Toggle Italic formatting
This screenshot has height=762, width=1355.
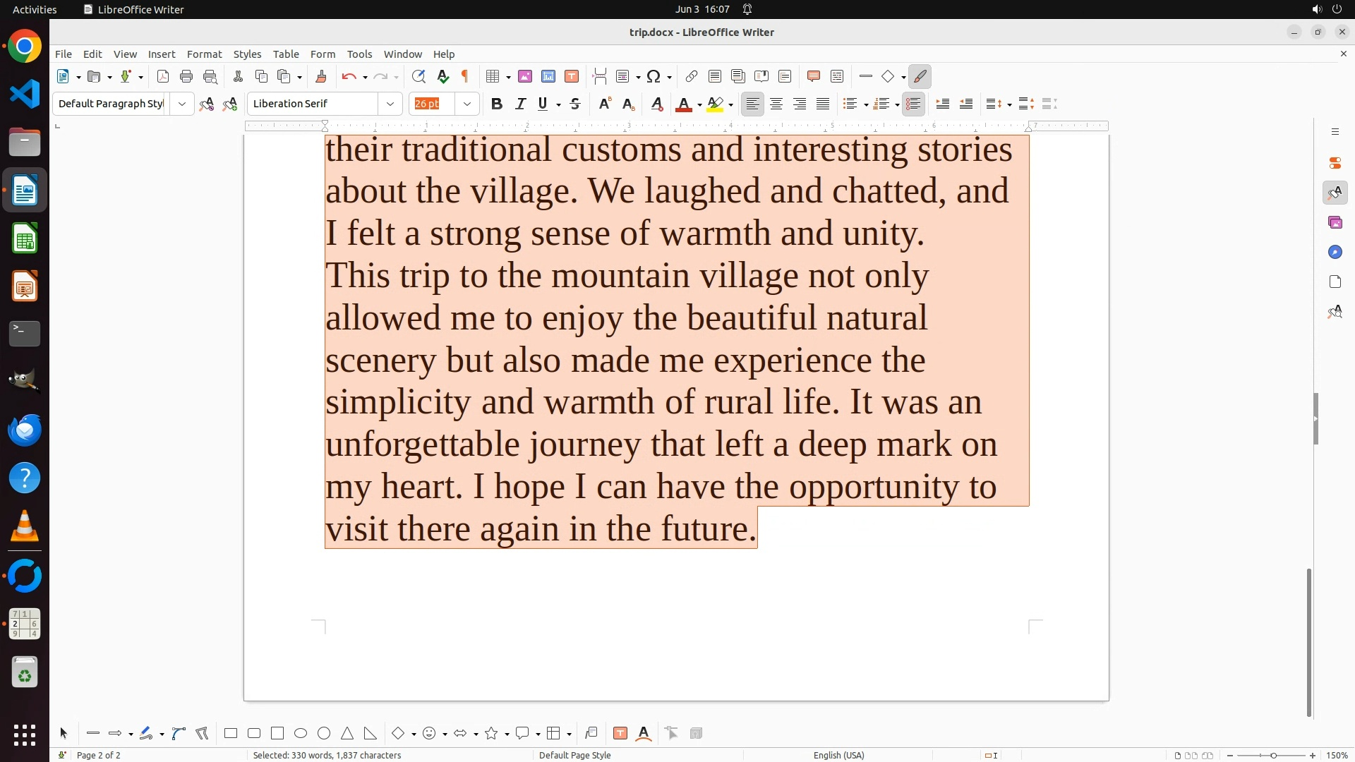[520, 104]
